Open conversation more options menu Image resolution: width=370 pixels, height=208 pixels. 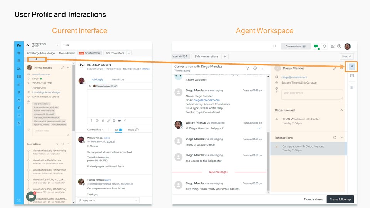pyautogui.click(x=262, y=68)
